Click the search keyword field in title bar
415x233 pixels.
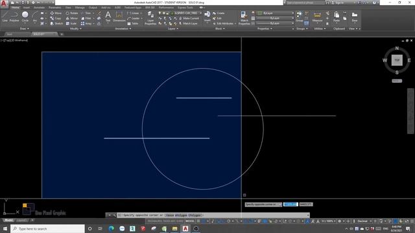[x=305, y=3]
